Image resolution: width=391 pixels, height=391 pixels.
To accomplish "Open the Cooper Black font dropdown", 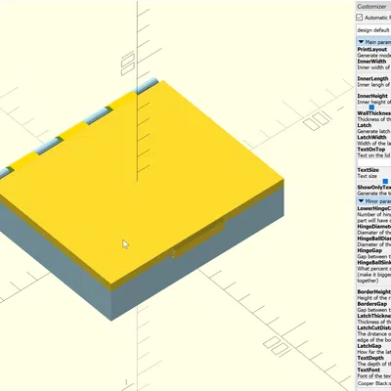I will pyautogui.click(x=373, y=383).
